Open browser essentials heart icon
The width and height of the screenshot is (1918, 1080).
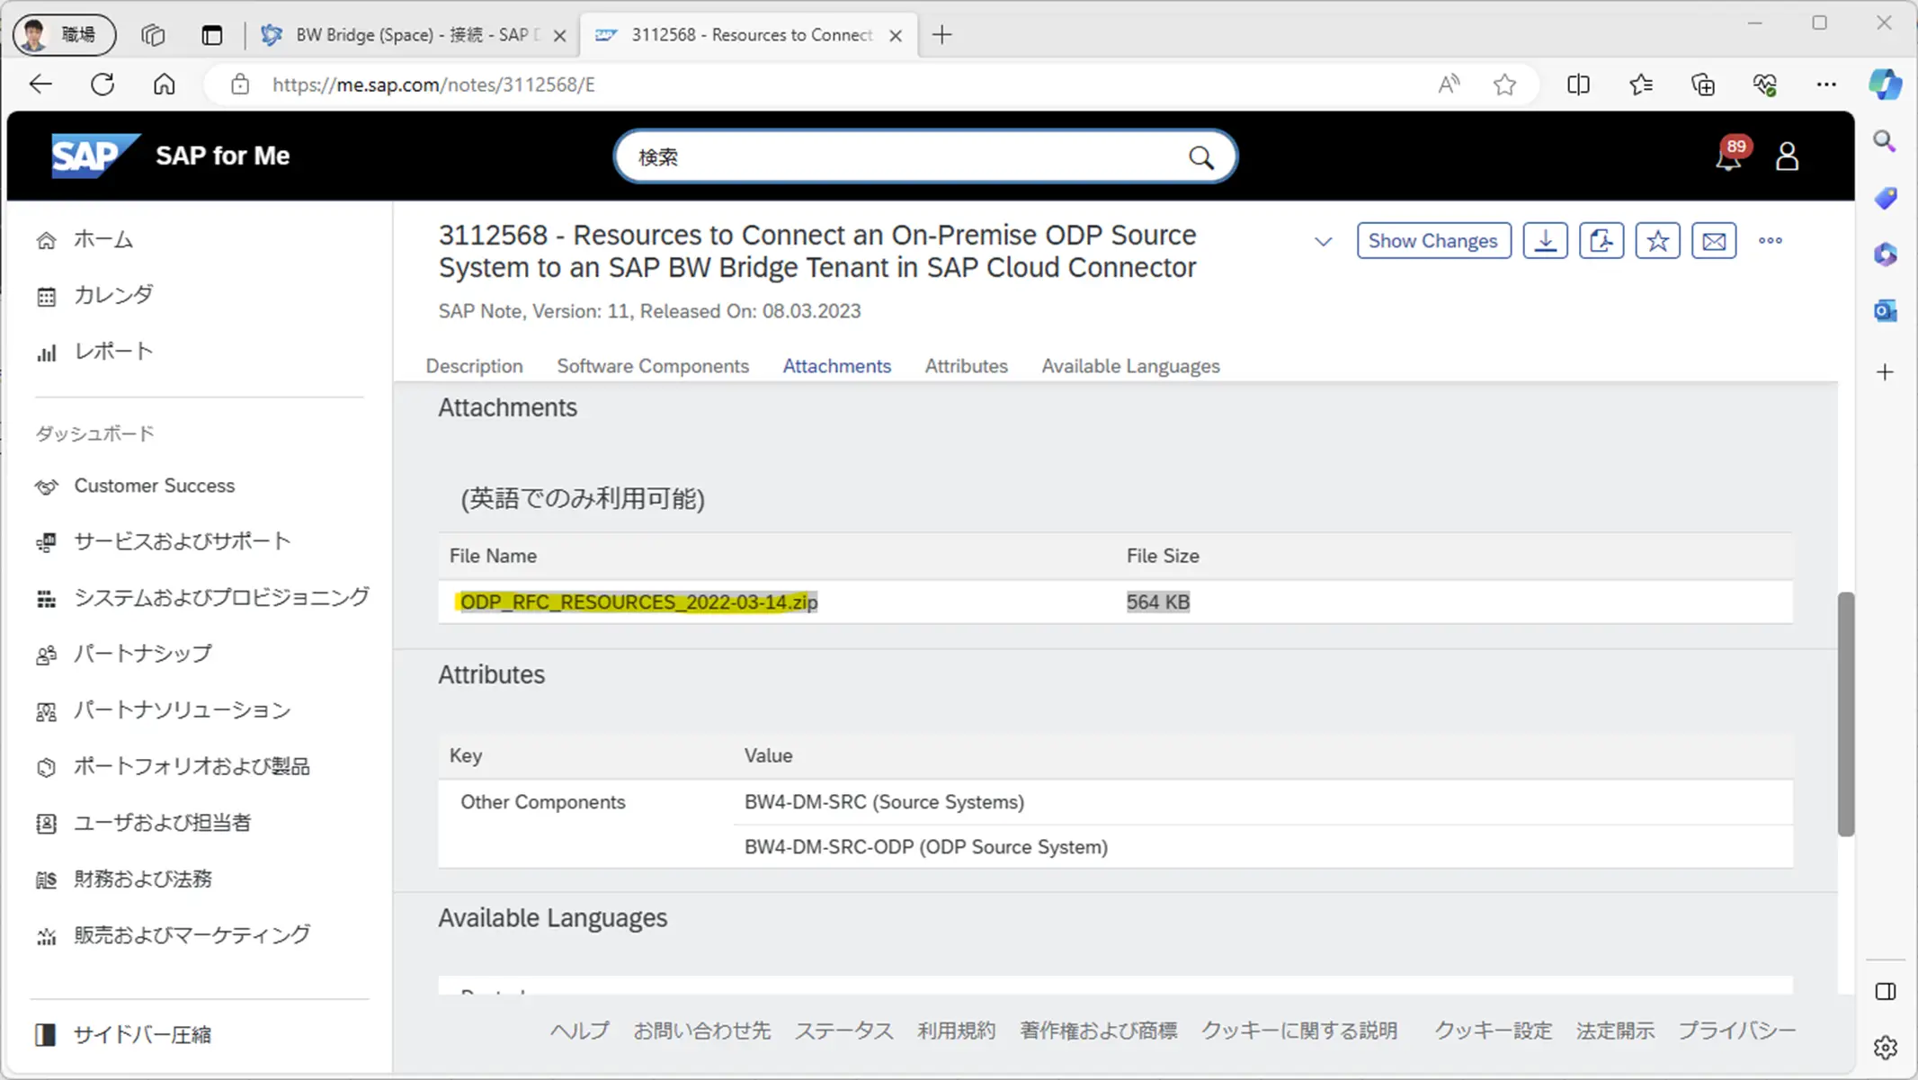tap(1765, 85)
